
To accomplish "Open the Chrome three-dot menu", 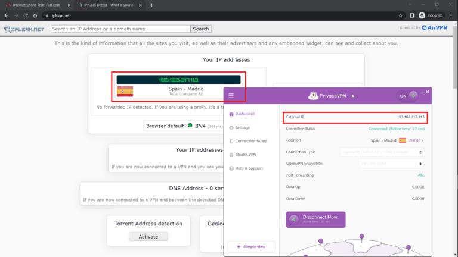I will [451, 15].
